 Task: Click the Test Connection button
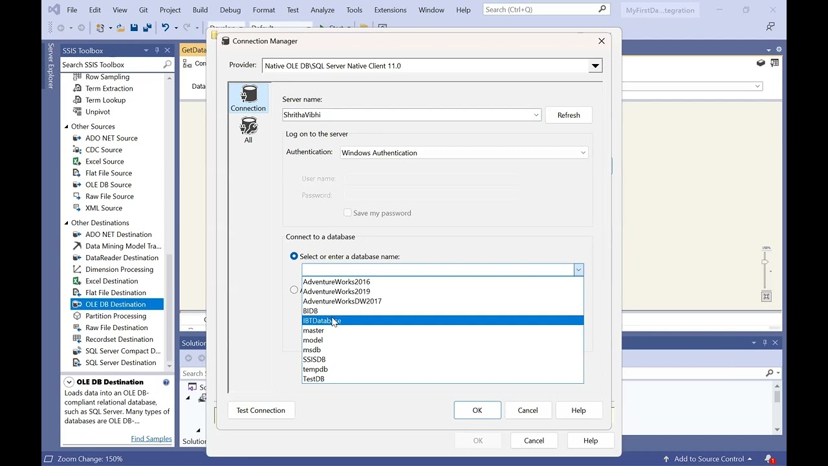tap(261, 410)
